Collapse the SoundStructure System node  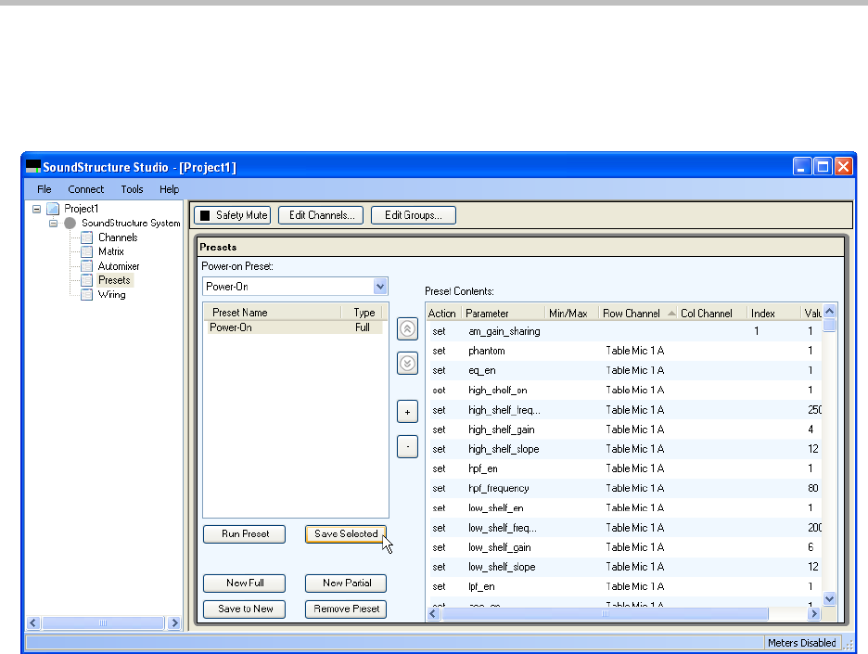(54, 224)
